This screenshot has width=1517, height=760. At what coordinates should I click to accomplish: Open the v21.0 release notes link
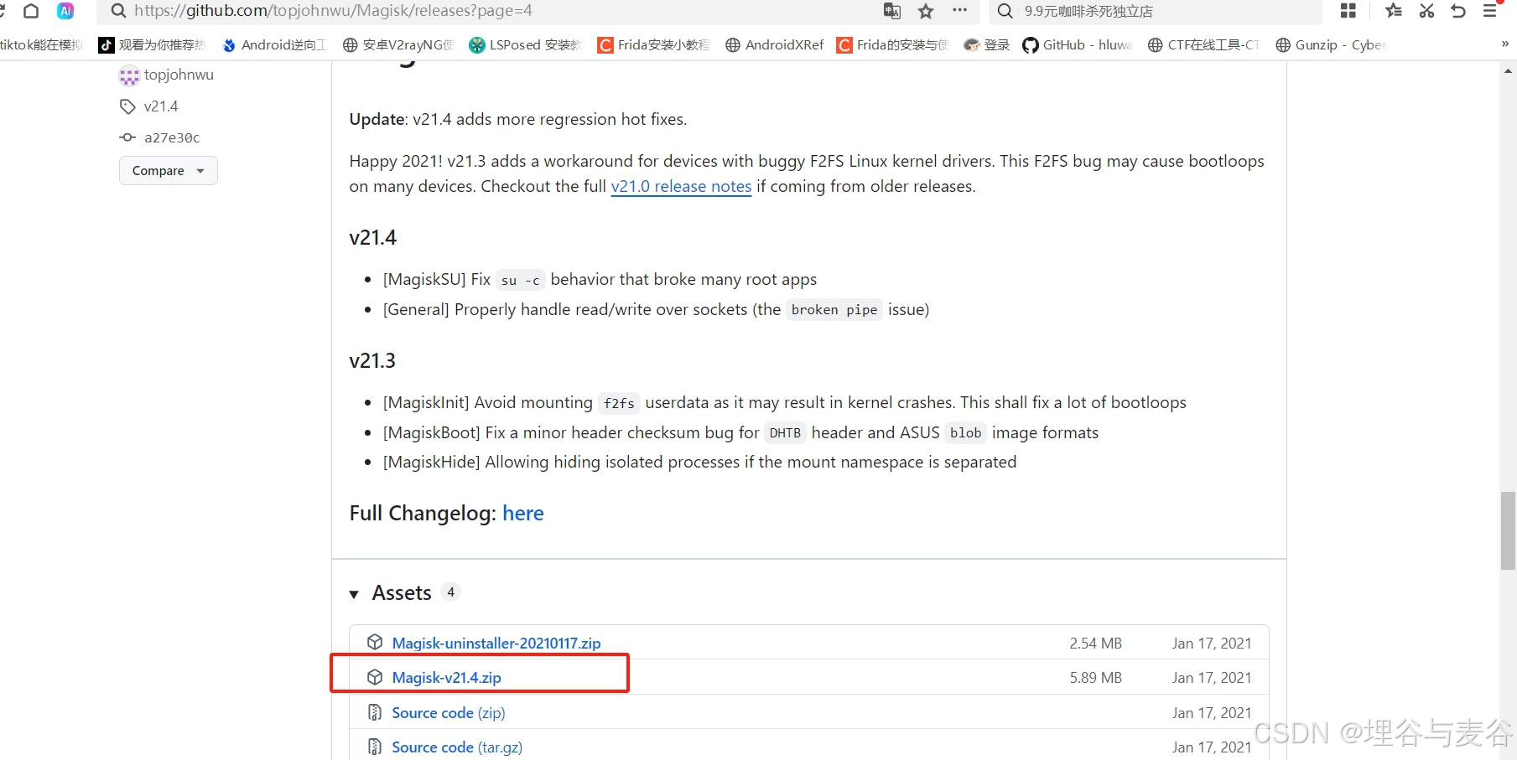click(681, 186)
